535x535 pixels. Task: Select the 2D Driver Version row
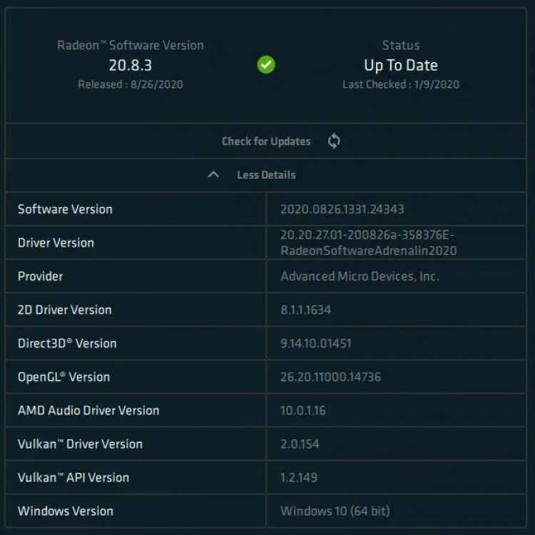tap(64, 310)
